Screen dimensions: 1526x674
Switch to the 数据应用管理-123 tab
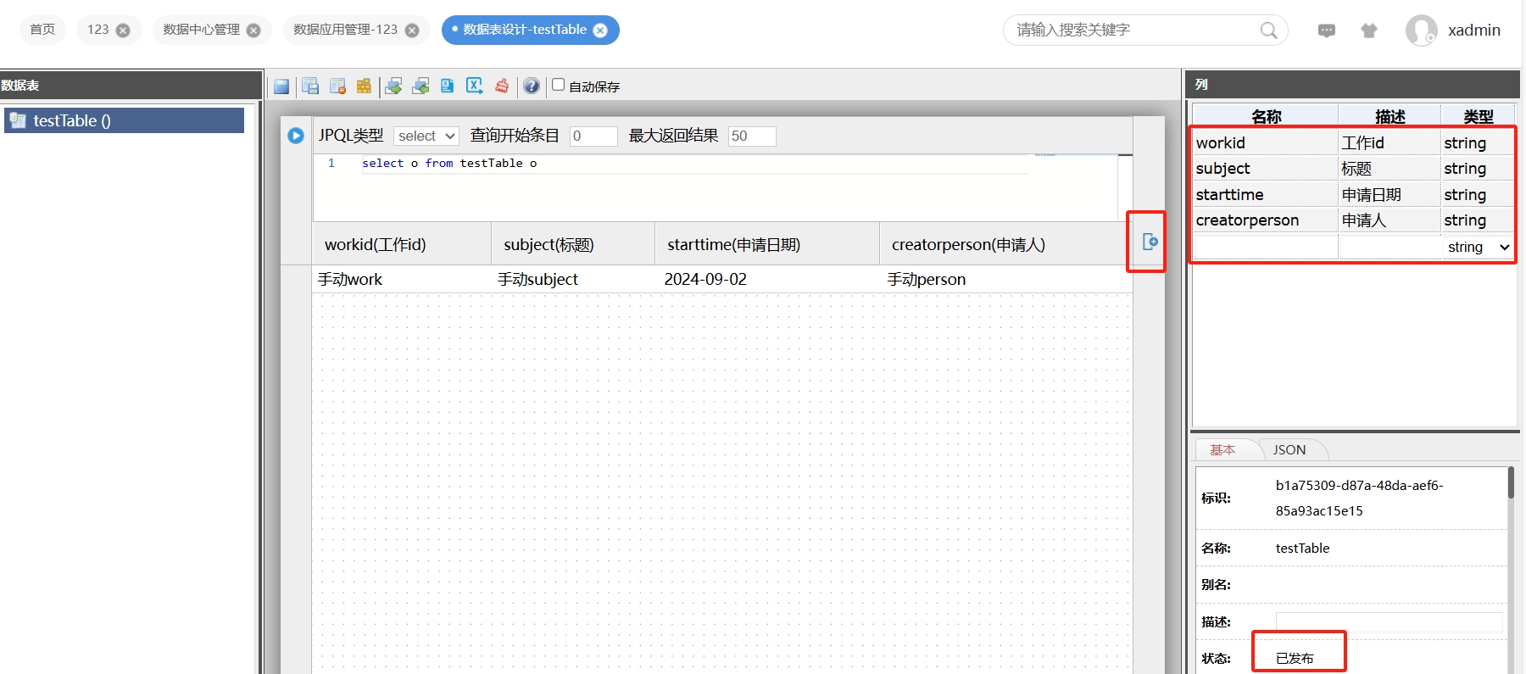coord(346,30)
